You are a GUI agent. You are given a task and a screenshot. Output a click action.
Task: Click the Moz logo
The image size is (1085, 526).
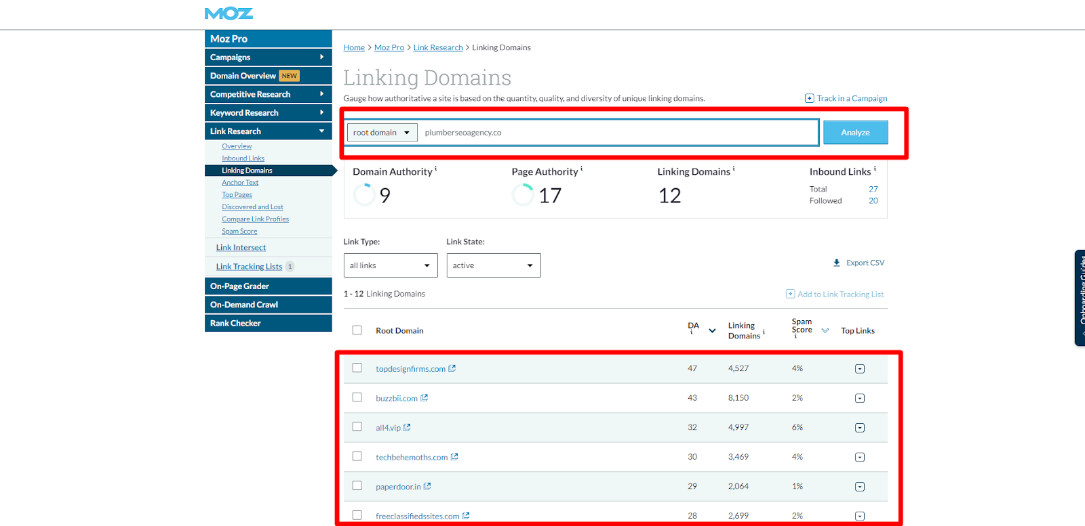229,14
